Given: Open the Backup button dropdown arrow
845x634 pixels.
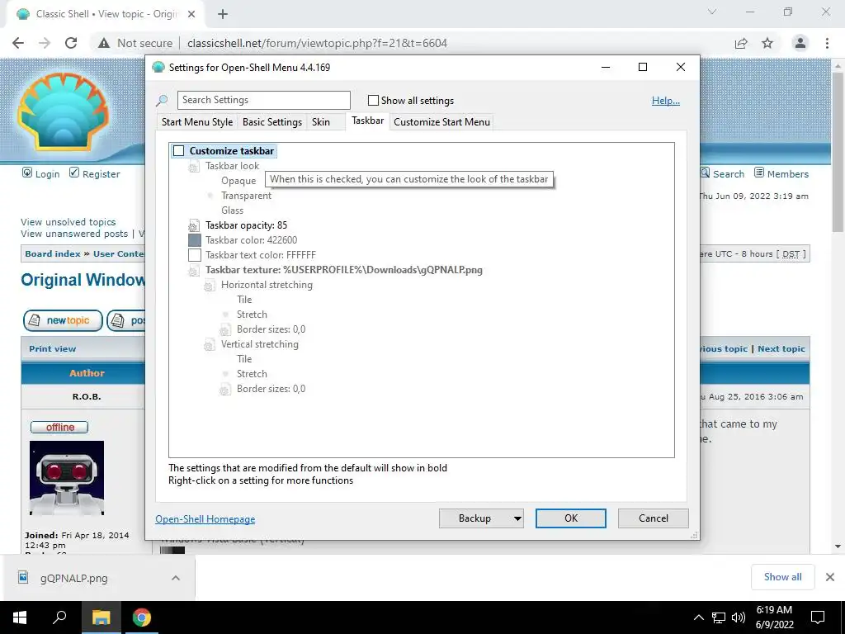Looking at the screenshot, I should [x=517, y=518].
